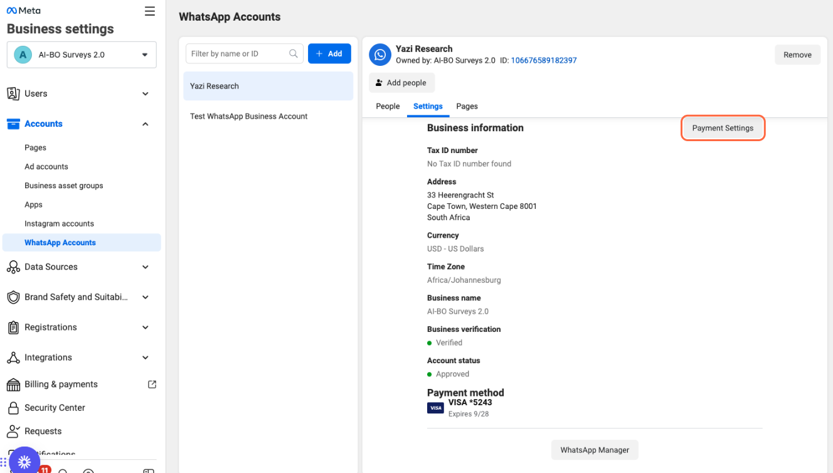
Task: Click the Filter by name or ID field
Action: [238, 54]
